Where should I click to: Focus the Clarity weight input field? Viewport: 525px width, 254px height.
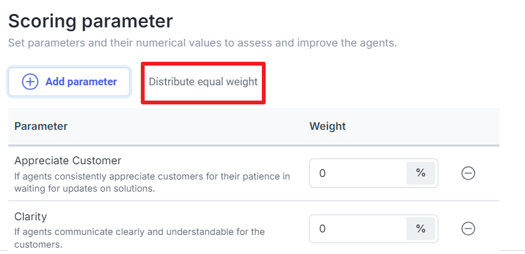357,229
